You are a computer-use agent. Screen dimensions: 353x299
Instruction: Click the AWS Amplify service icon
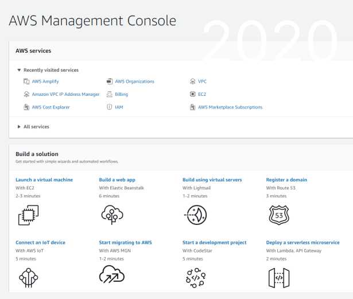26,81
